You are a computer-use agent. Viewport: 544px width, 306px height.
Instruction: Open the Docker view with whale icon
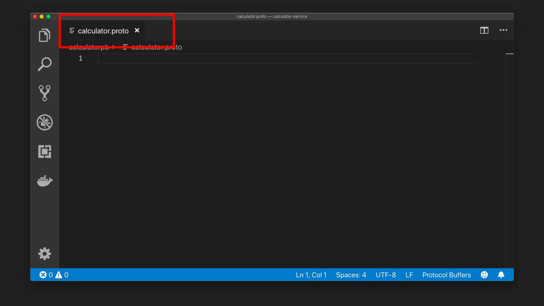44,181
